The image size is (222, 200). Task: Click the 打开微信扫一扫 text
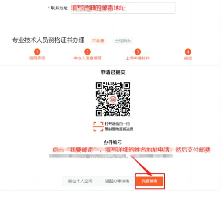pos(117,124)
